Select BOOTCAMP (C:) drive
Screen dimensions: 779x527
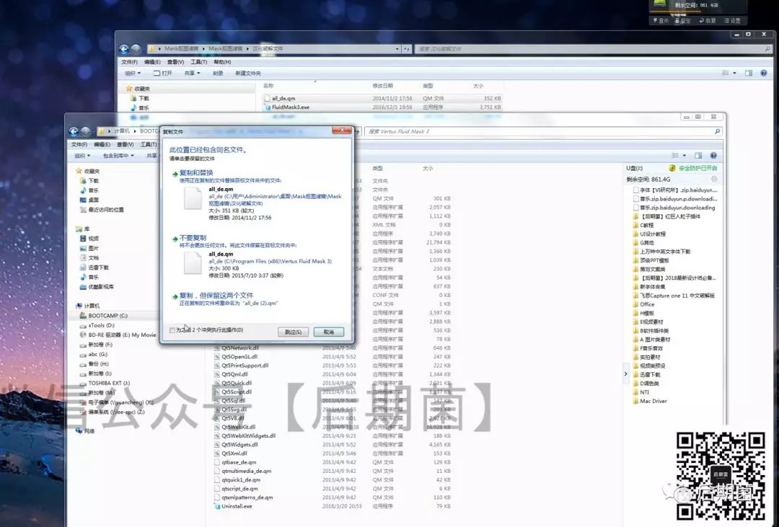(x=107, y=315)
